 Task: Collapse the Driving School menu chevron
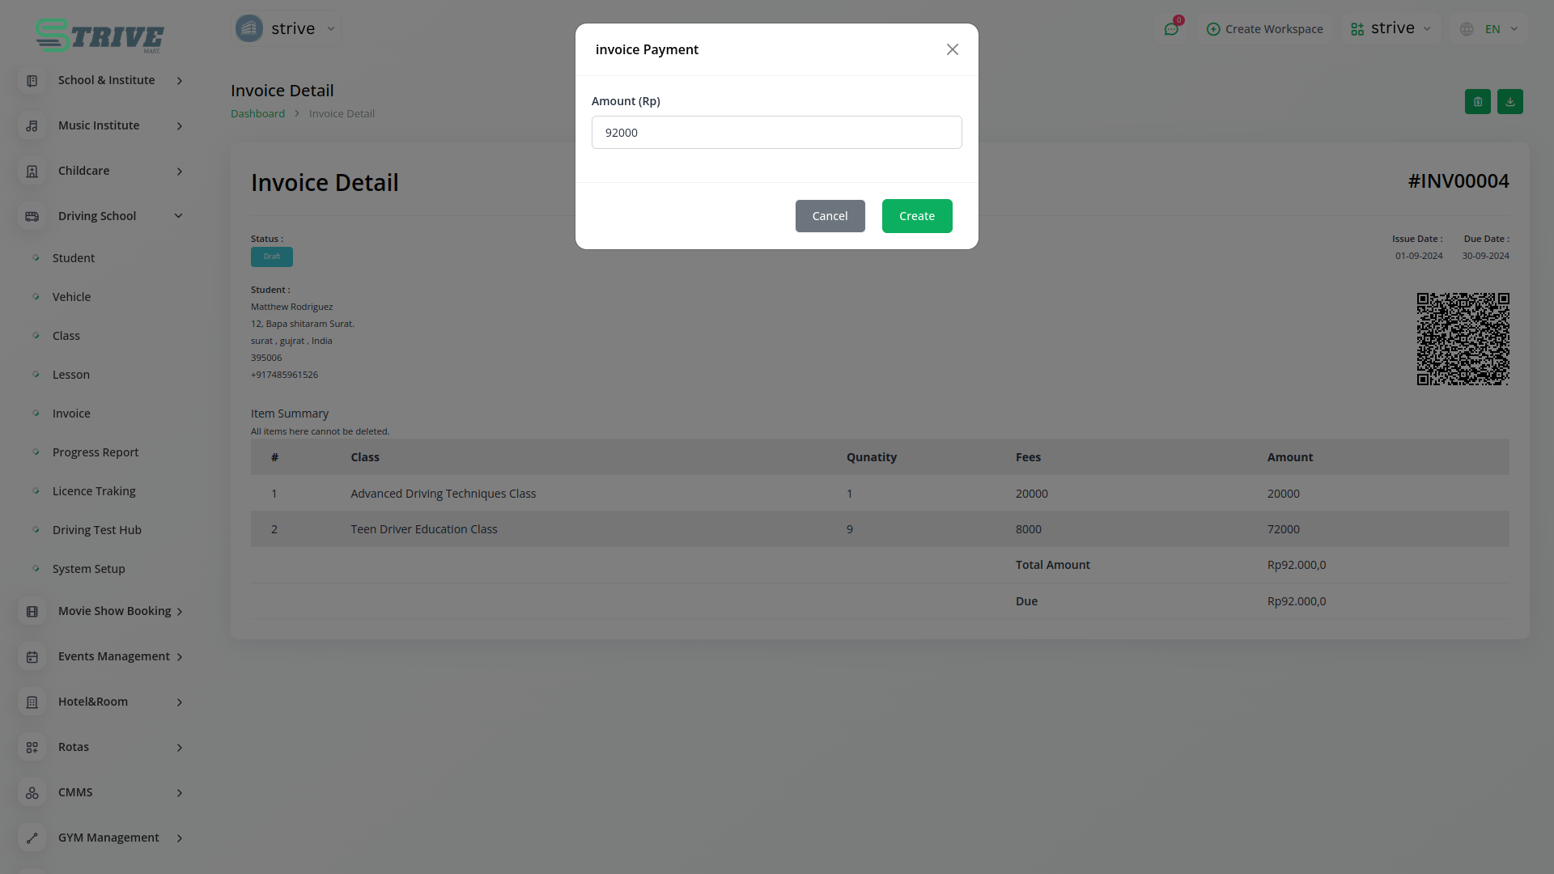click(178, 216)
